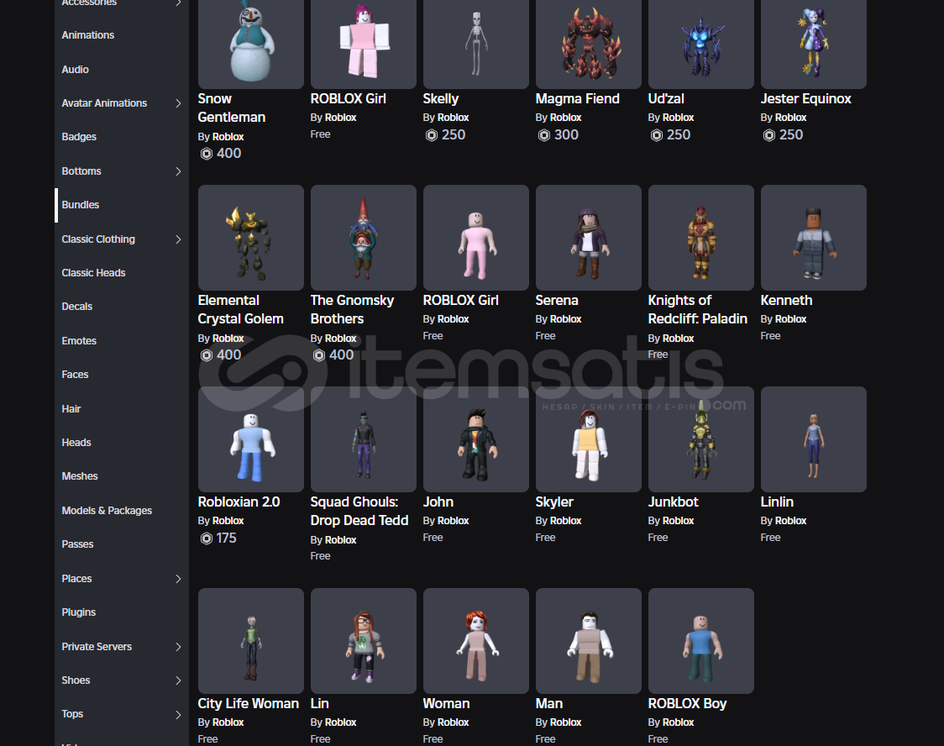Open the Robloxian 2.0 thumbnail
This screenshot has height=746, width=944.
[x=251, y=439]
